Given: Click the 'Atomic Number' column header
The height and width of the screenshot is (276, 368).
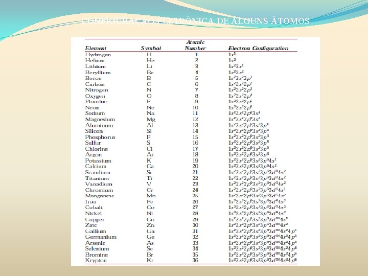Looking at the screenshot, I should click(195, 45).
